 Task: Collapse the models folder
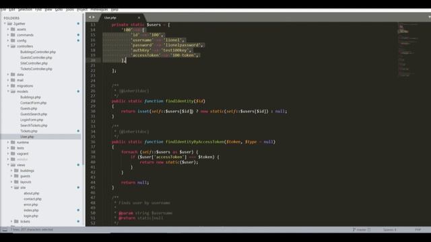pos(8,91)
